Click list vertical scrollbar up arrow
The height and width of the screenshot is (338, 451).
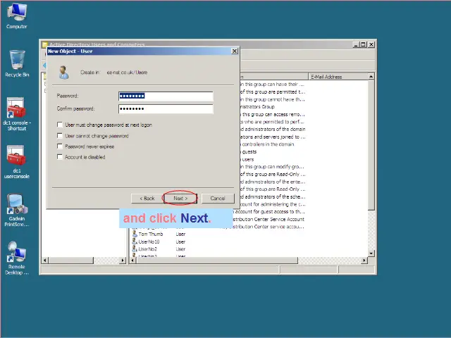click(371, 77)
